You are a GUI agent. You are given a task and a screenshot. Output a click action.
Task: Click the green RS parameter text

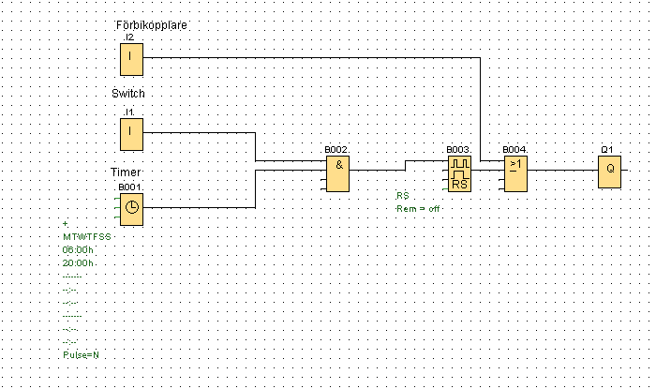402,195
